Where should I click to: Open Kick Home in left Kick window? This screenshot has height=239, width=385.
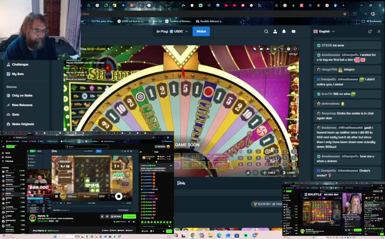(x=6, y=153)
